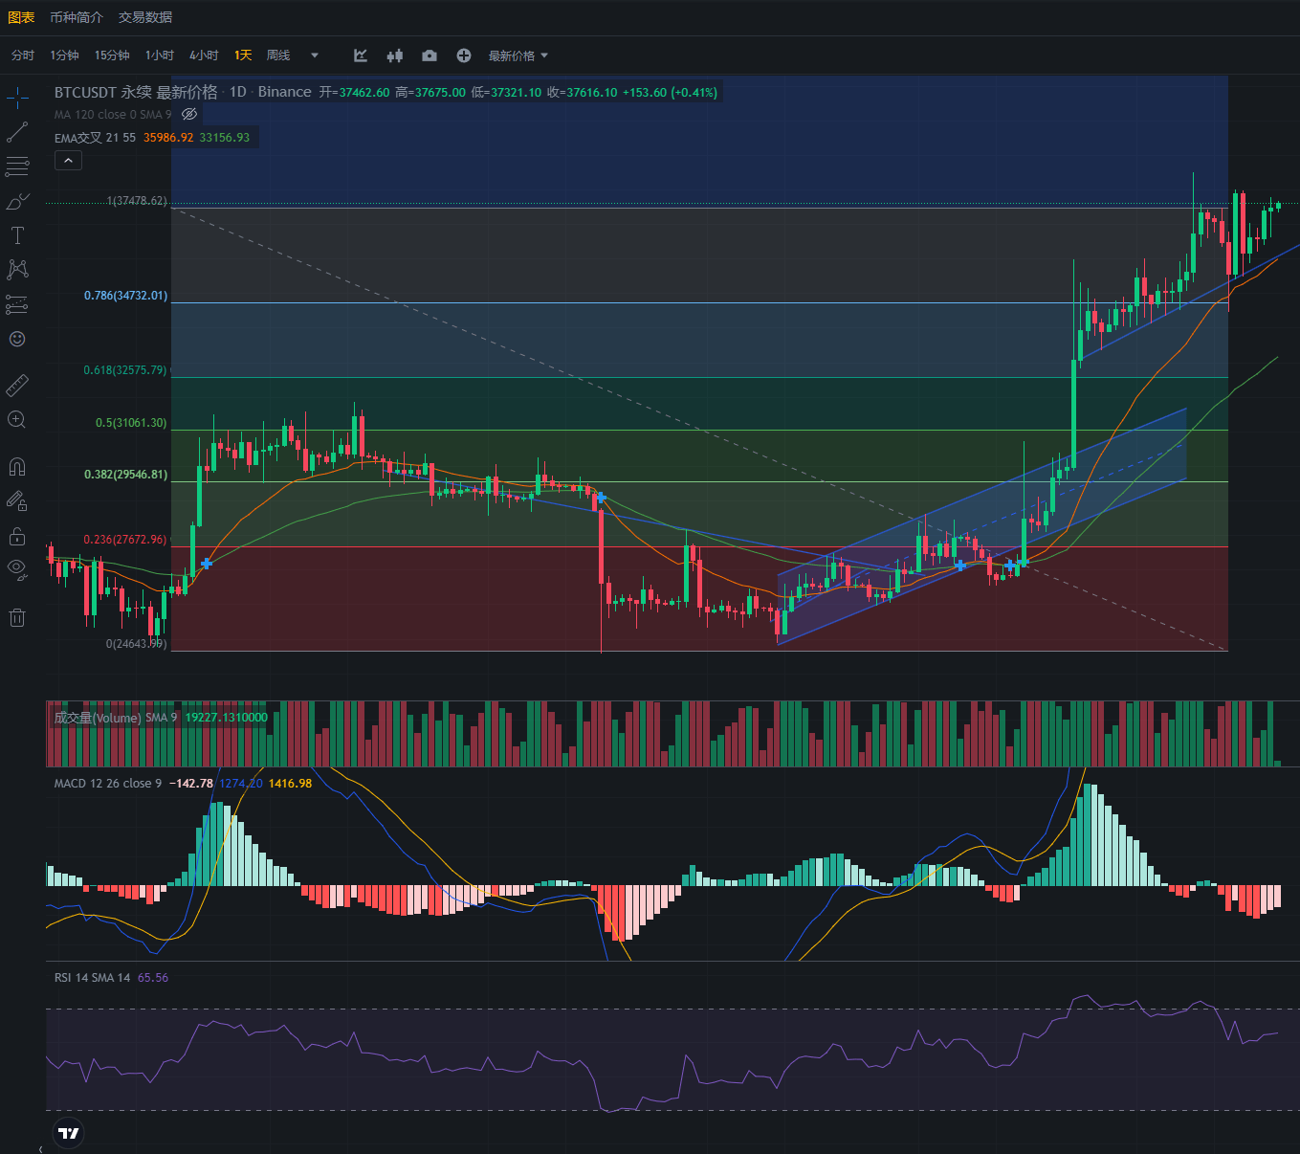Click the trash remove drawings icon

(x=17, y=617)
